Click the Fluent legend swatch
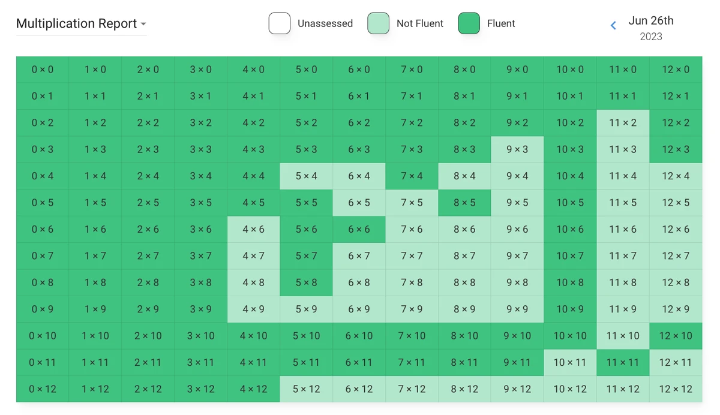This screenshot has width=720, height=415. click(469, 23)
